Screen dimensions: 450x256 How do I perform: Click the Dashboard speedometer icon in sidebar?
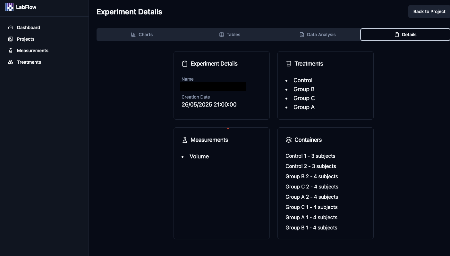click(11, 28)
